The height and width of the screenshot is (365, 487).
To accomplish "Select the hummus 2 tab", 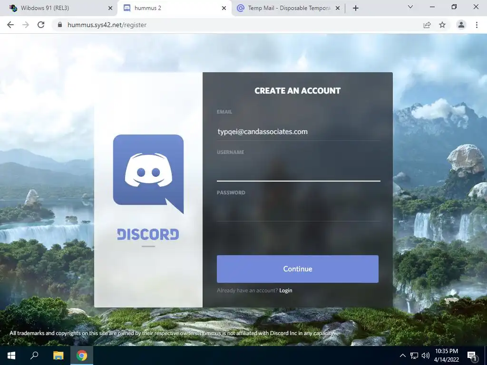I will pos(175,8).
